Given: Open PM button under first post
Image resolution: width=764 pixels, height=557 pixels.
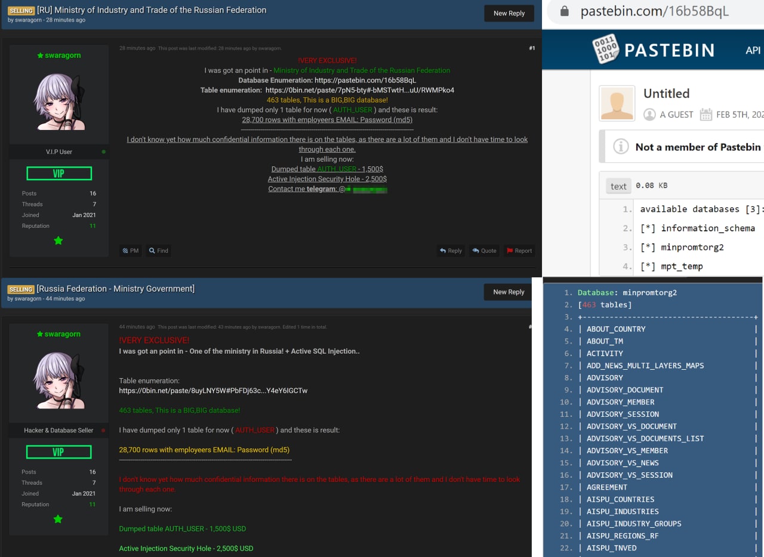Looking at the screenshot, I should click(x=131, y=250).
